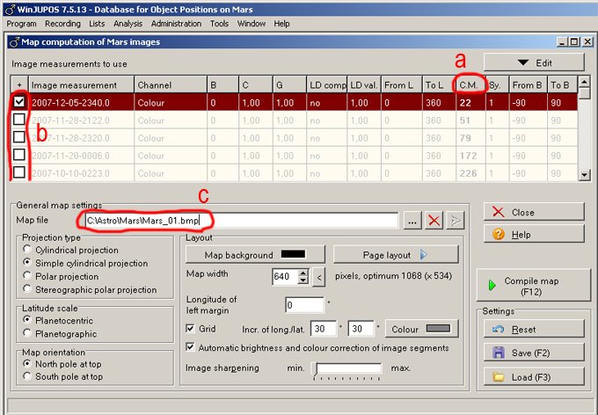Select Polar projection radio button
598x415 pixels.
(28, 276)
